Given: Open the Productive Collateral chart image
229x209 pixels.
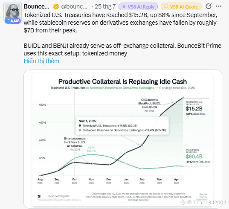Looking at the screenshot, I should click(x=123, y=139).
